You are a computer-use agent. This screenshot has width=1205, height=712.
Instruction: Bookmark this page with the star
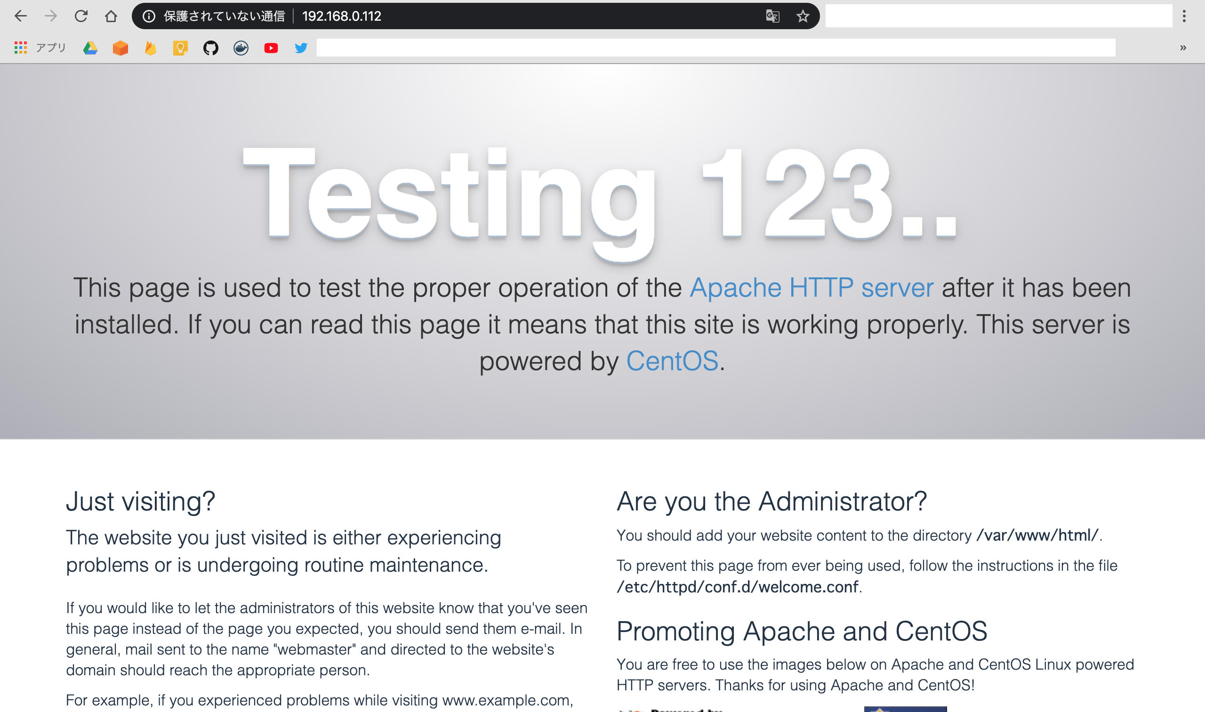click(x=803, y=16)
